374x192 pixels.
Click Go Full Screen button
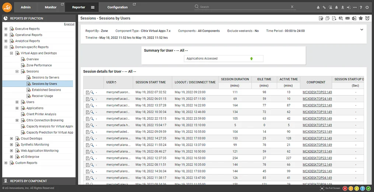click(x=330, y=188)
